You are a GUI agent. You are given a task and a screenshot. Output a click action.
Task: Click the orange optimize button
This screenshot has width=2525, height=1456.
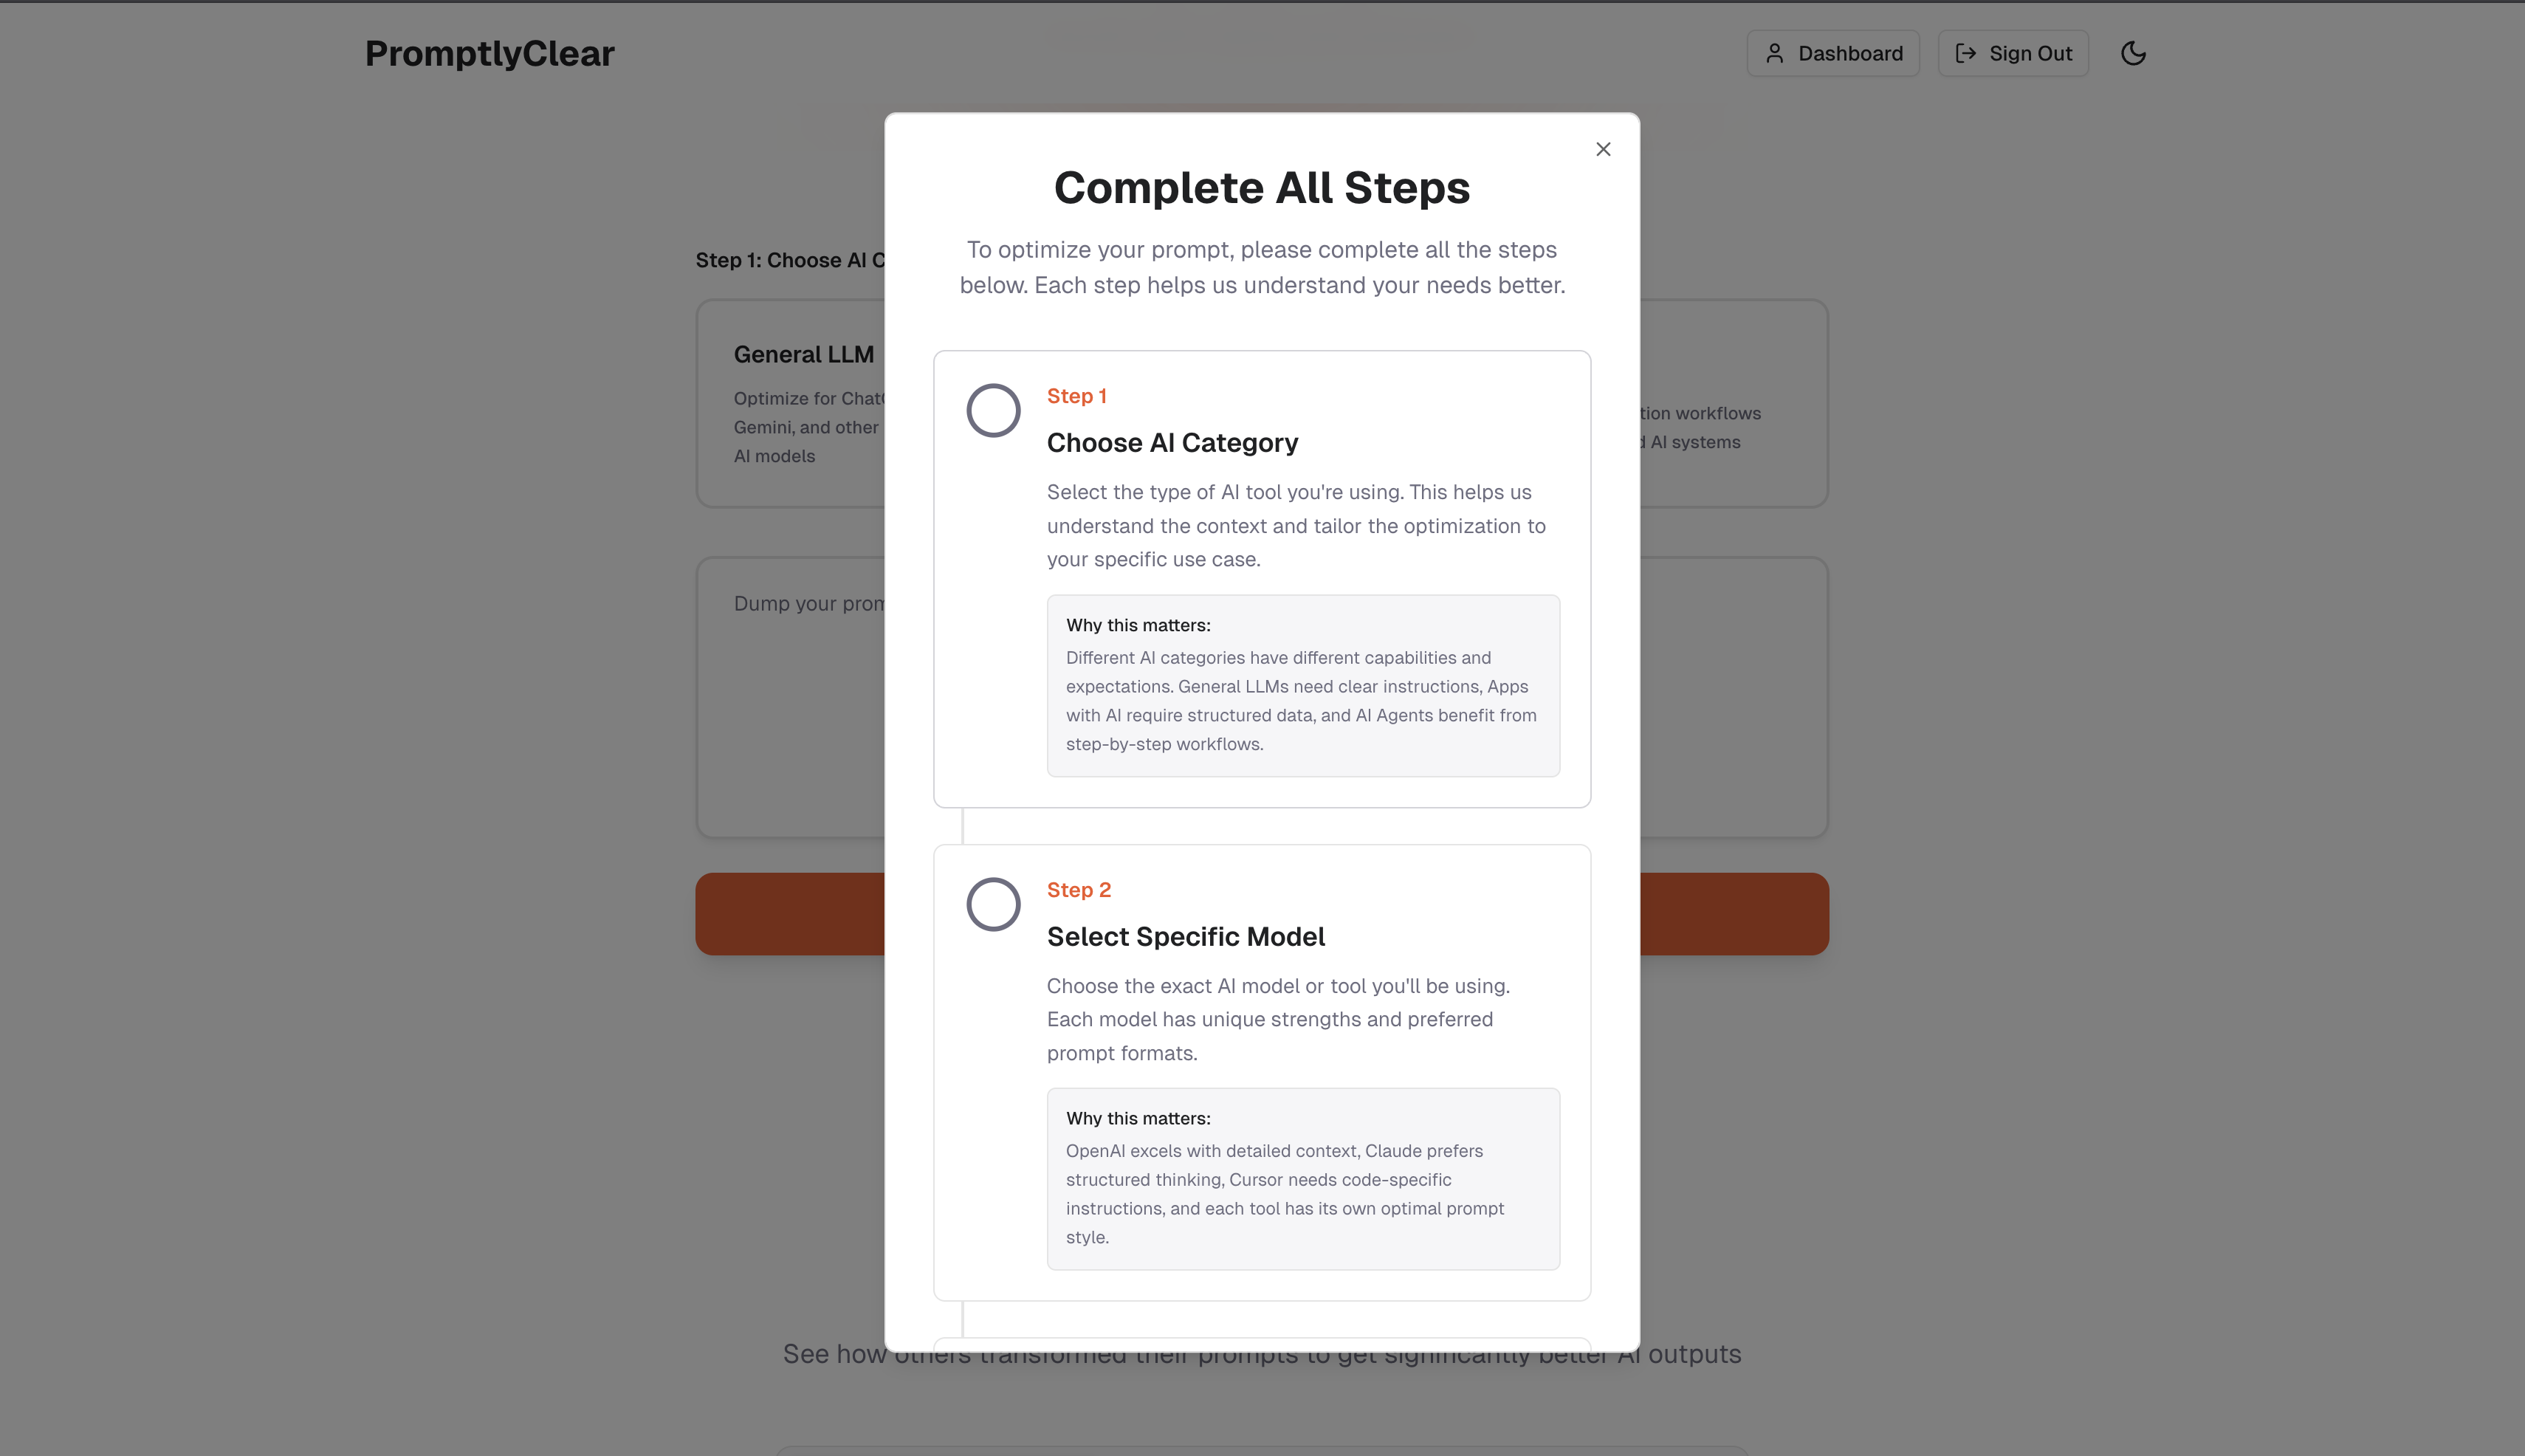pos(790,913)
